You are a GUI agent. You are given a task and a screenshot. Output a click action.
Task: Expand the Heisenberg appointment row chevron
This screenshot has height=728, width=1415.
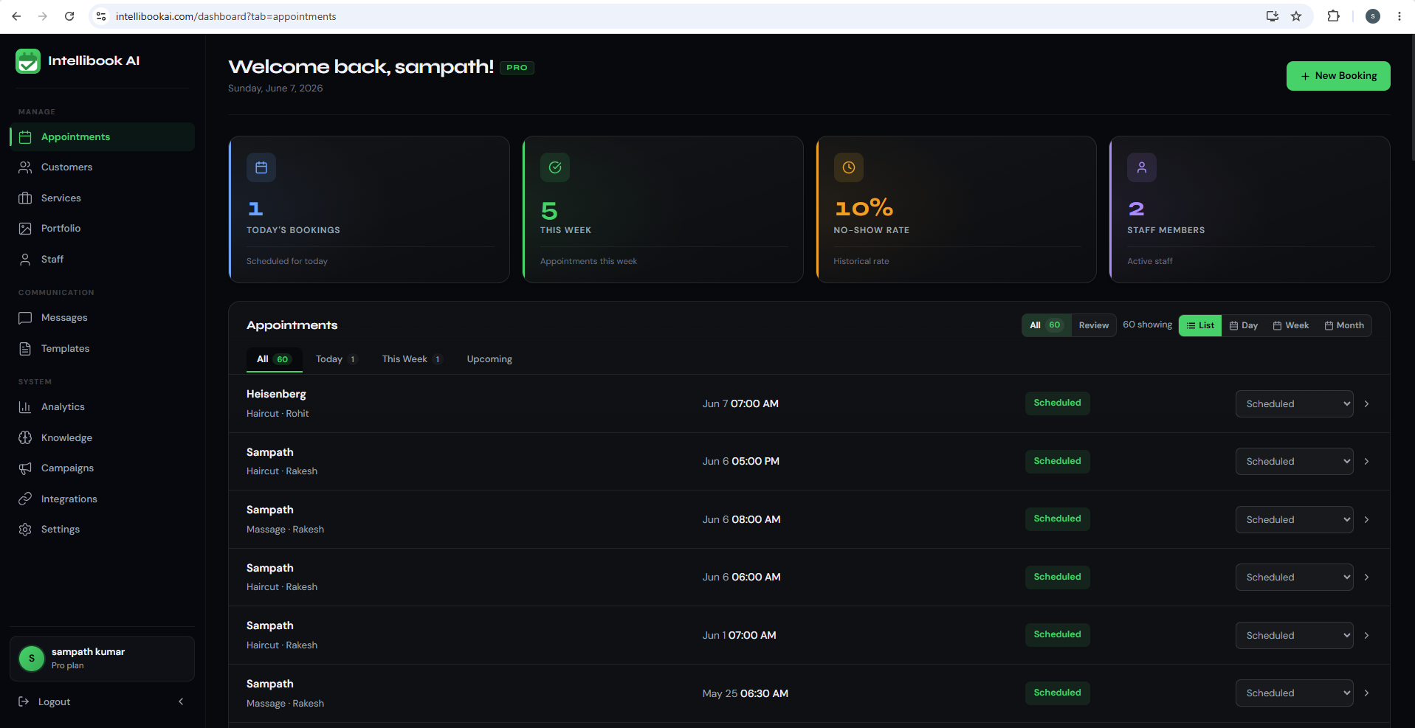coord(1367,403)
